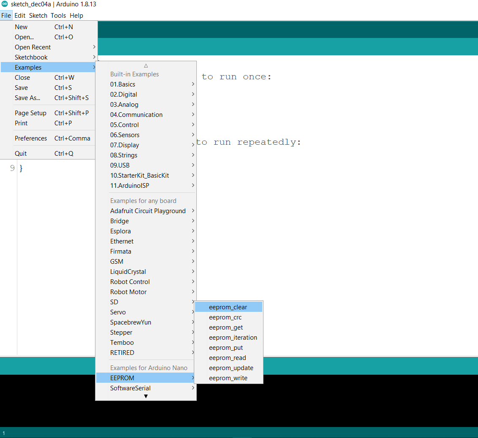This screenshot has height=438, width=478.
Task: Open the SoftwareSerial examples submenu
Action: [x=146, y=388]
